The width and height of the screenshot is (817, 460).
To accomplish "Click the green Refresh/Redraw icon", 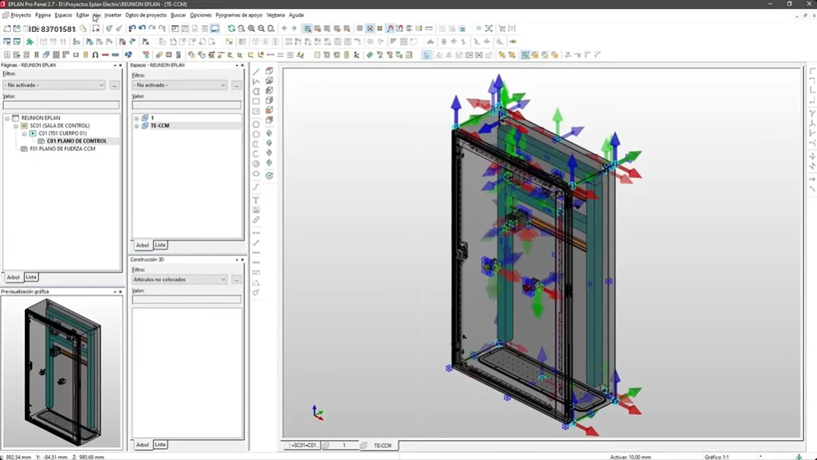I will pyautogui.click(x=232, y=29).
